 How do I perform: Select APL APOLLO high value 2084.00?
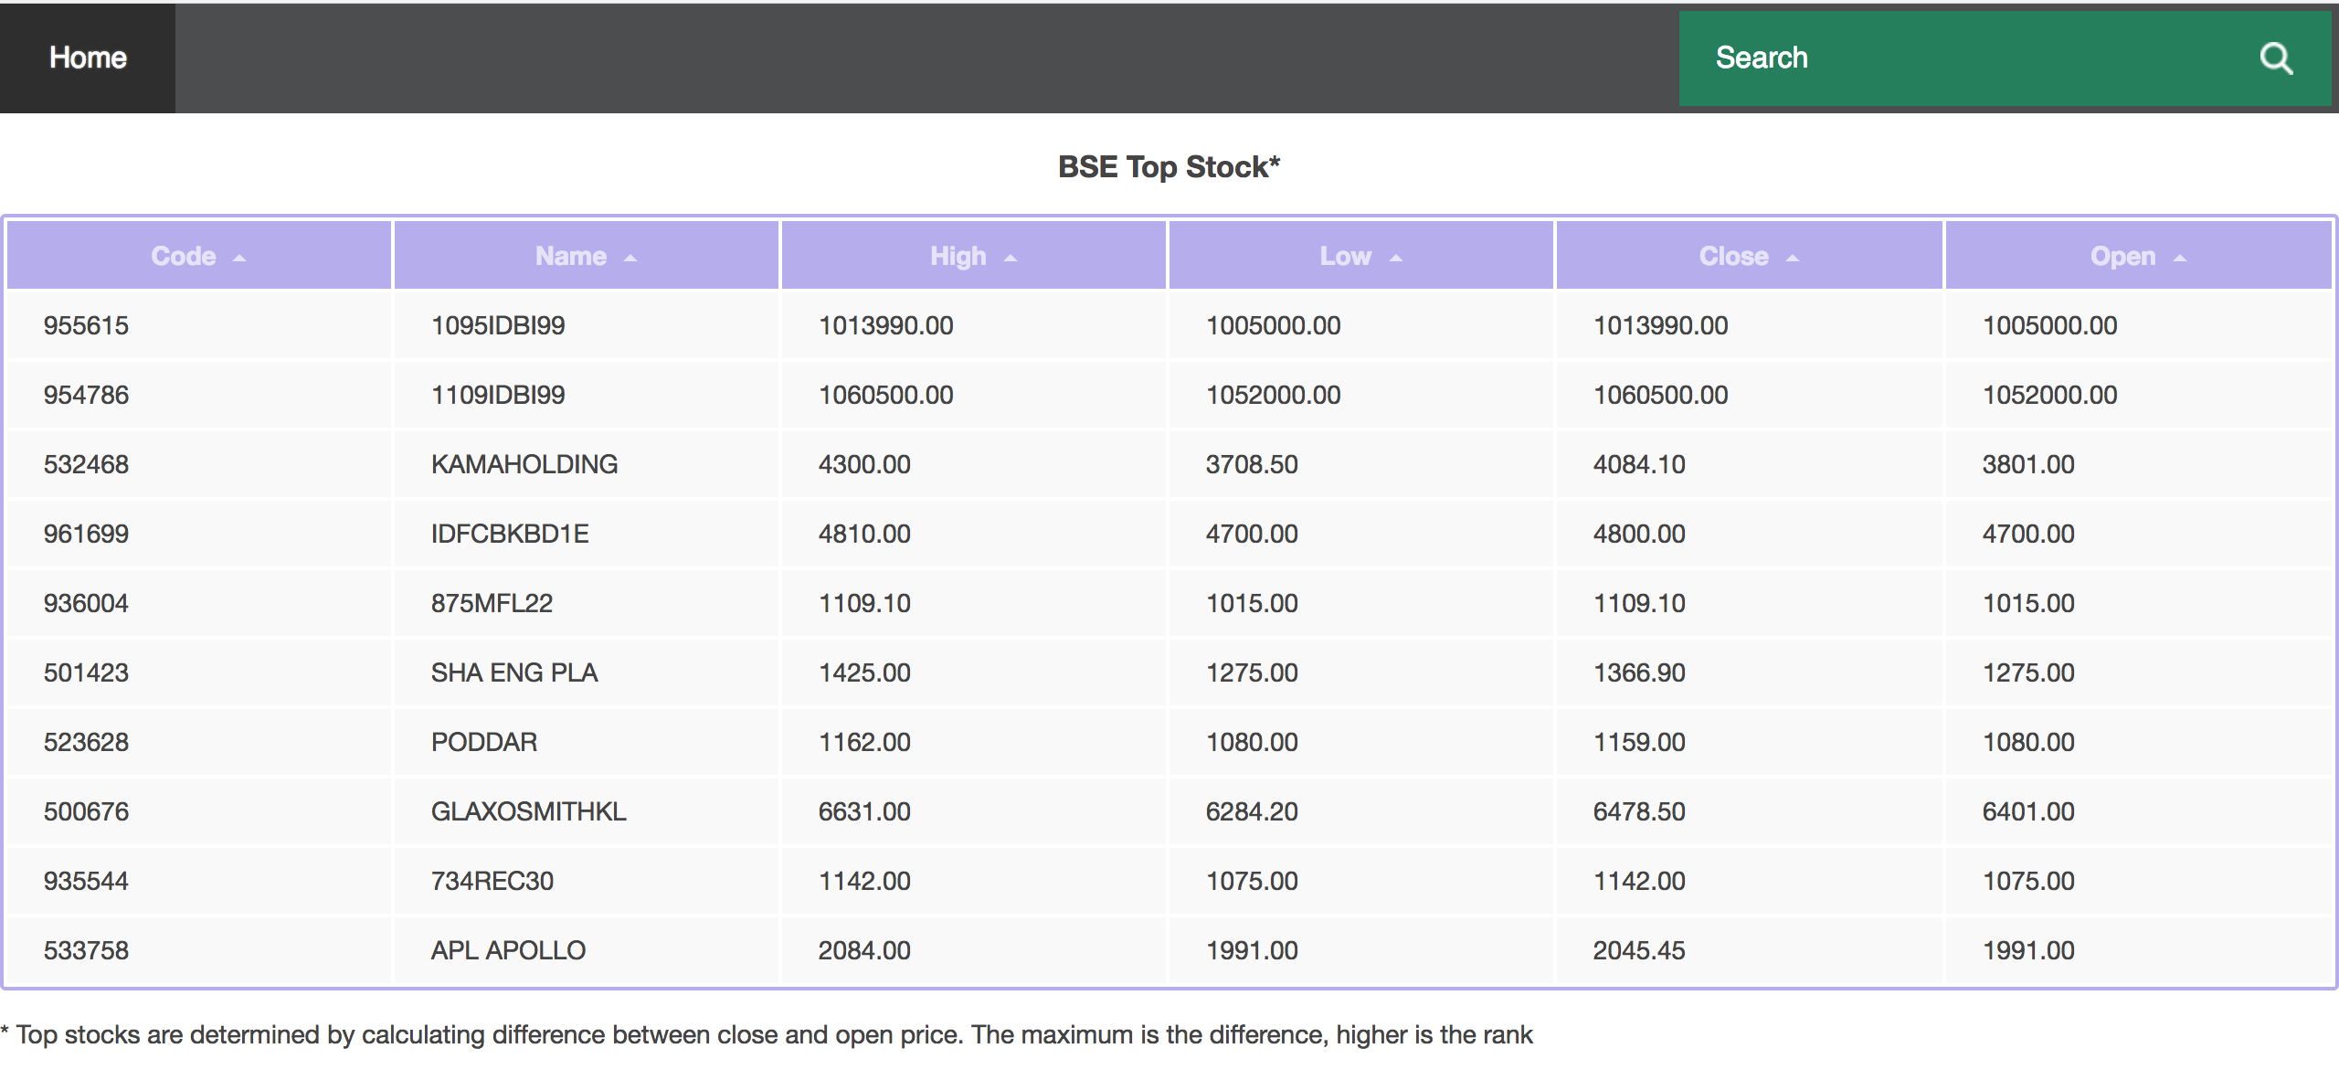pos(864,950)
